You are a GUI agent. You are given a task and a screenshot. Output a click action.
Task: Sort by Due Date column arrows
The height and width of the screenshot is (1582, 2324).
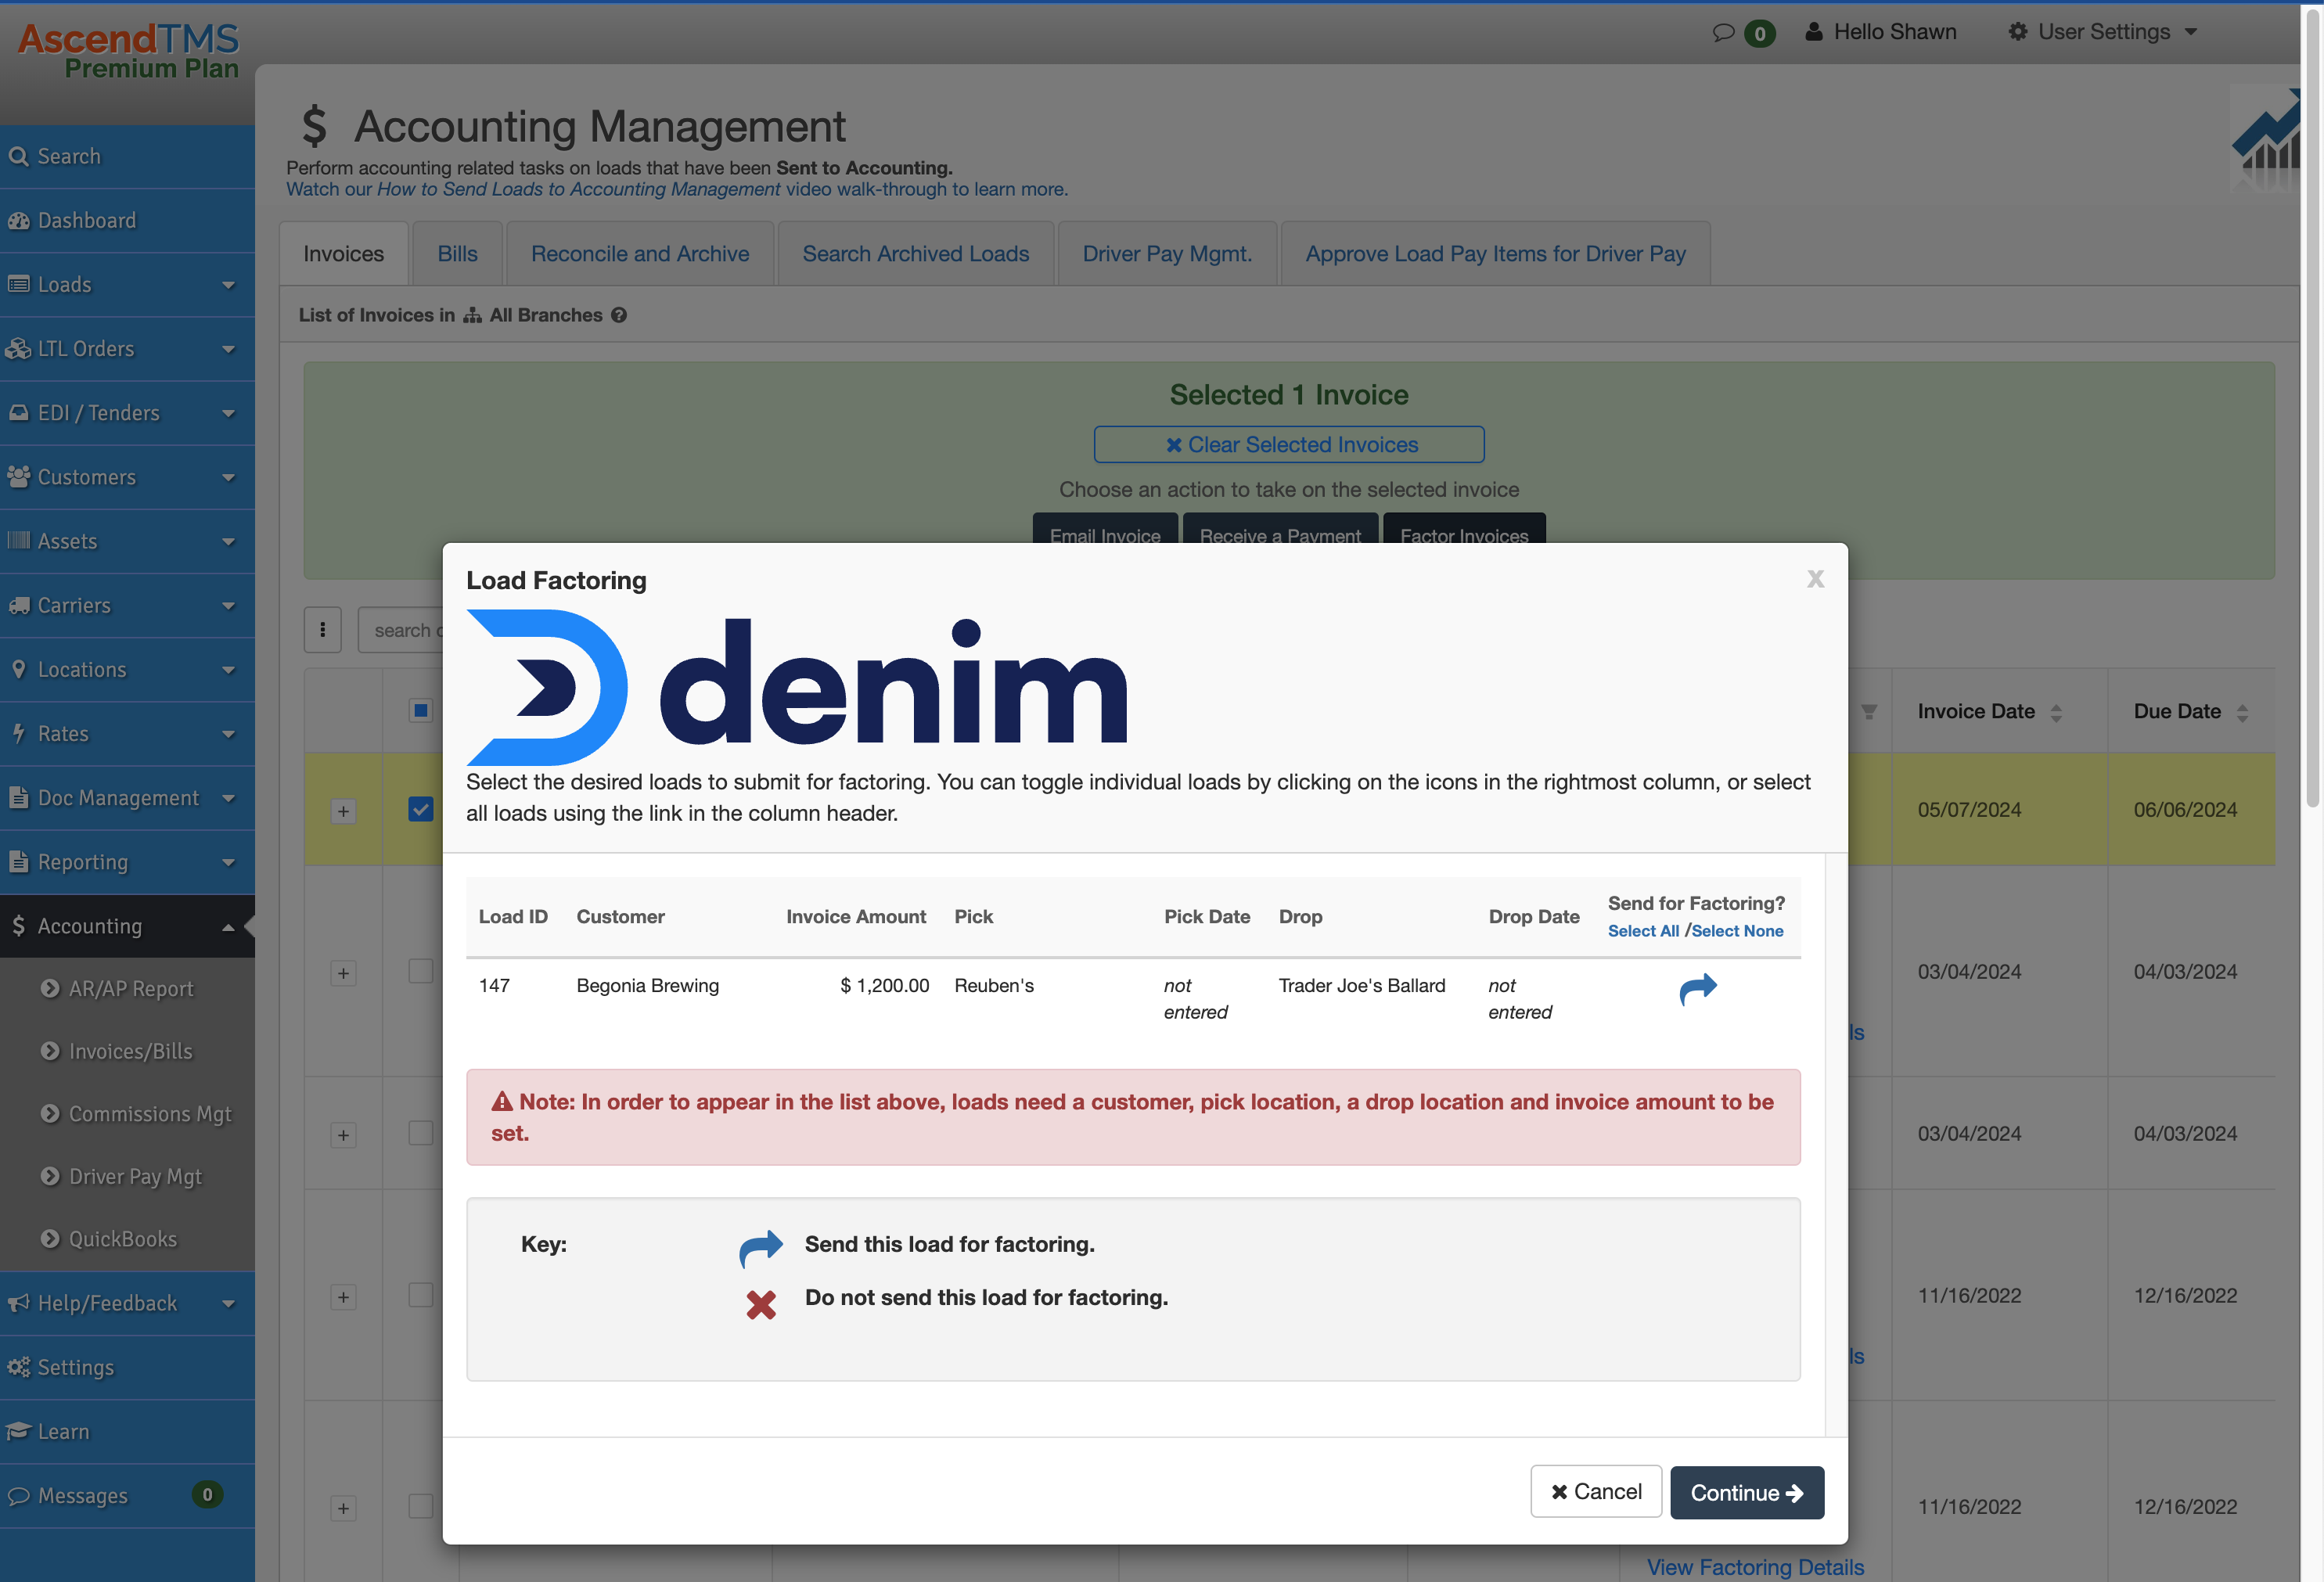point(2241,712)
